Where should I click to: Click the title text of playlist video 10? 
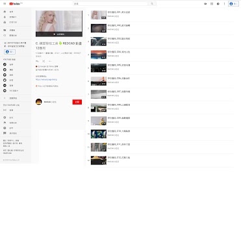tap(119, 131)
